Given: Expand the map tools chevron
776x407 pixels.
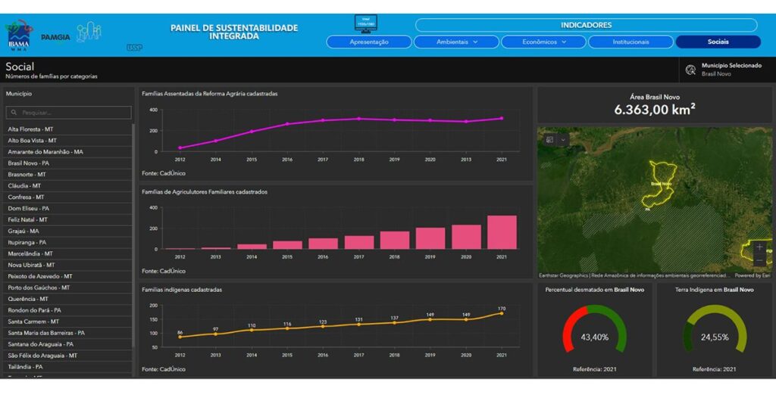Looking at the screenshot, I should coord(563,140).
